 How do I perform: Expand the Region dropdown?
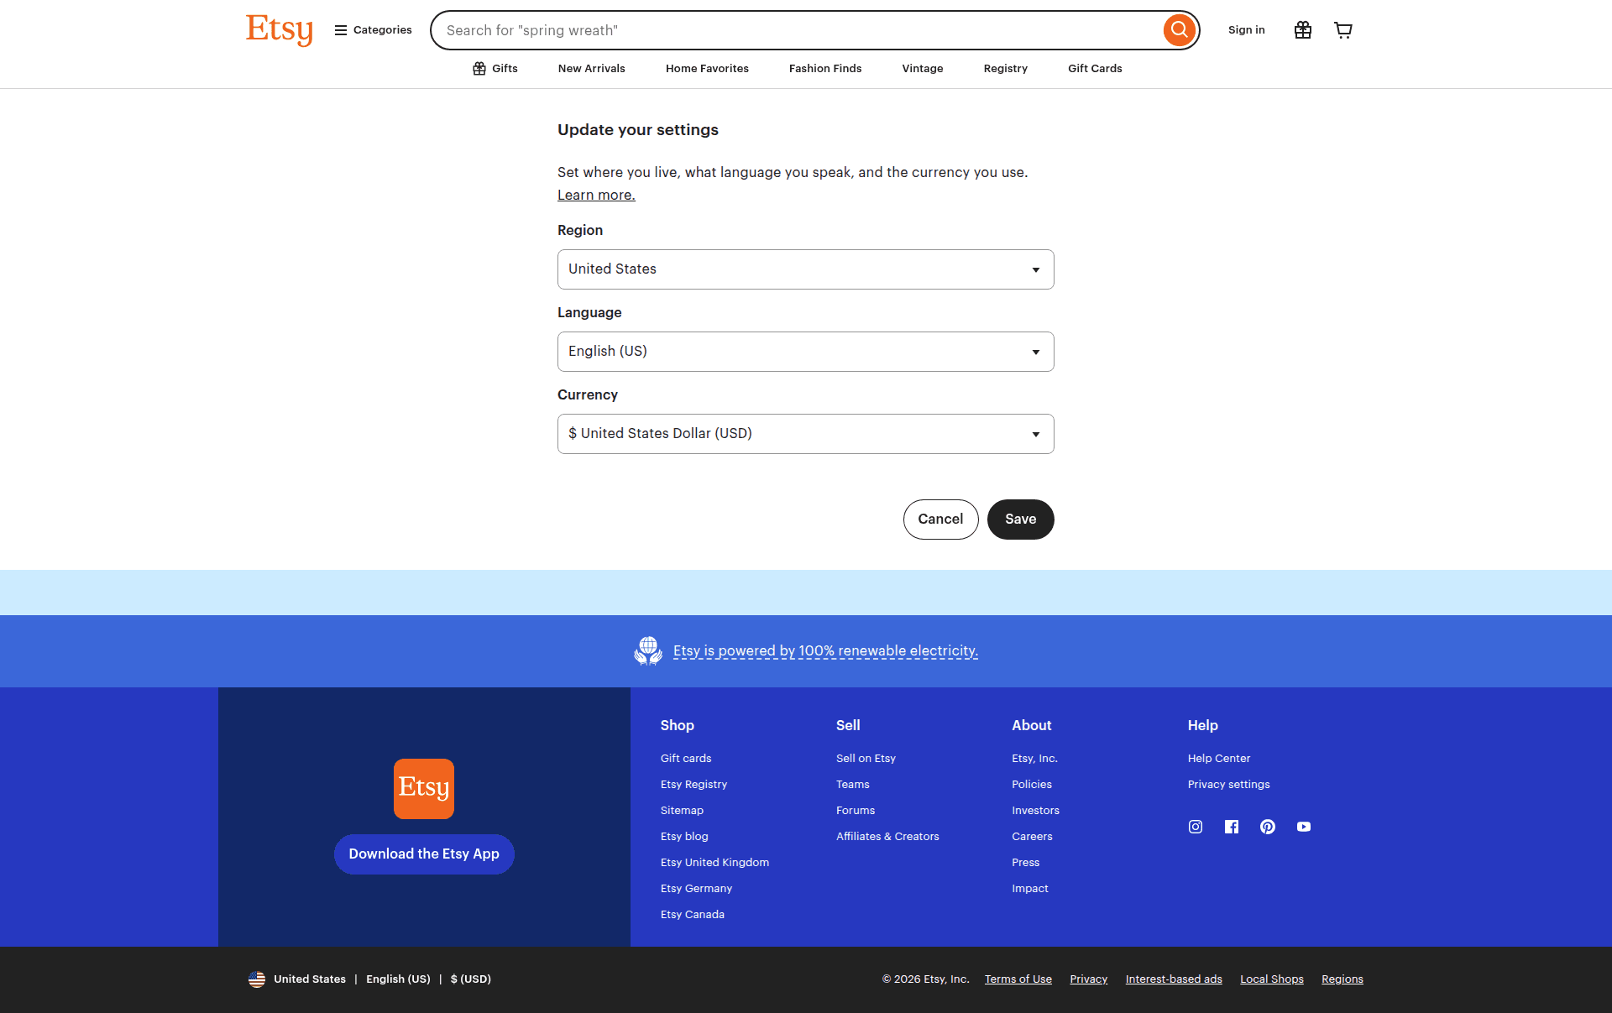click(806, 269)
